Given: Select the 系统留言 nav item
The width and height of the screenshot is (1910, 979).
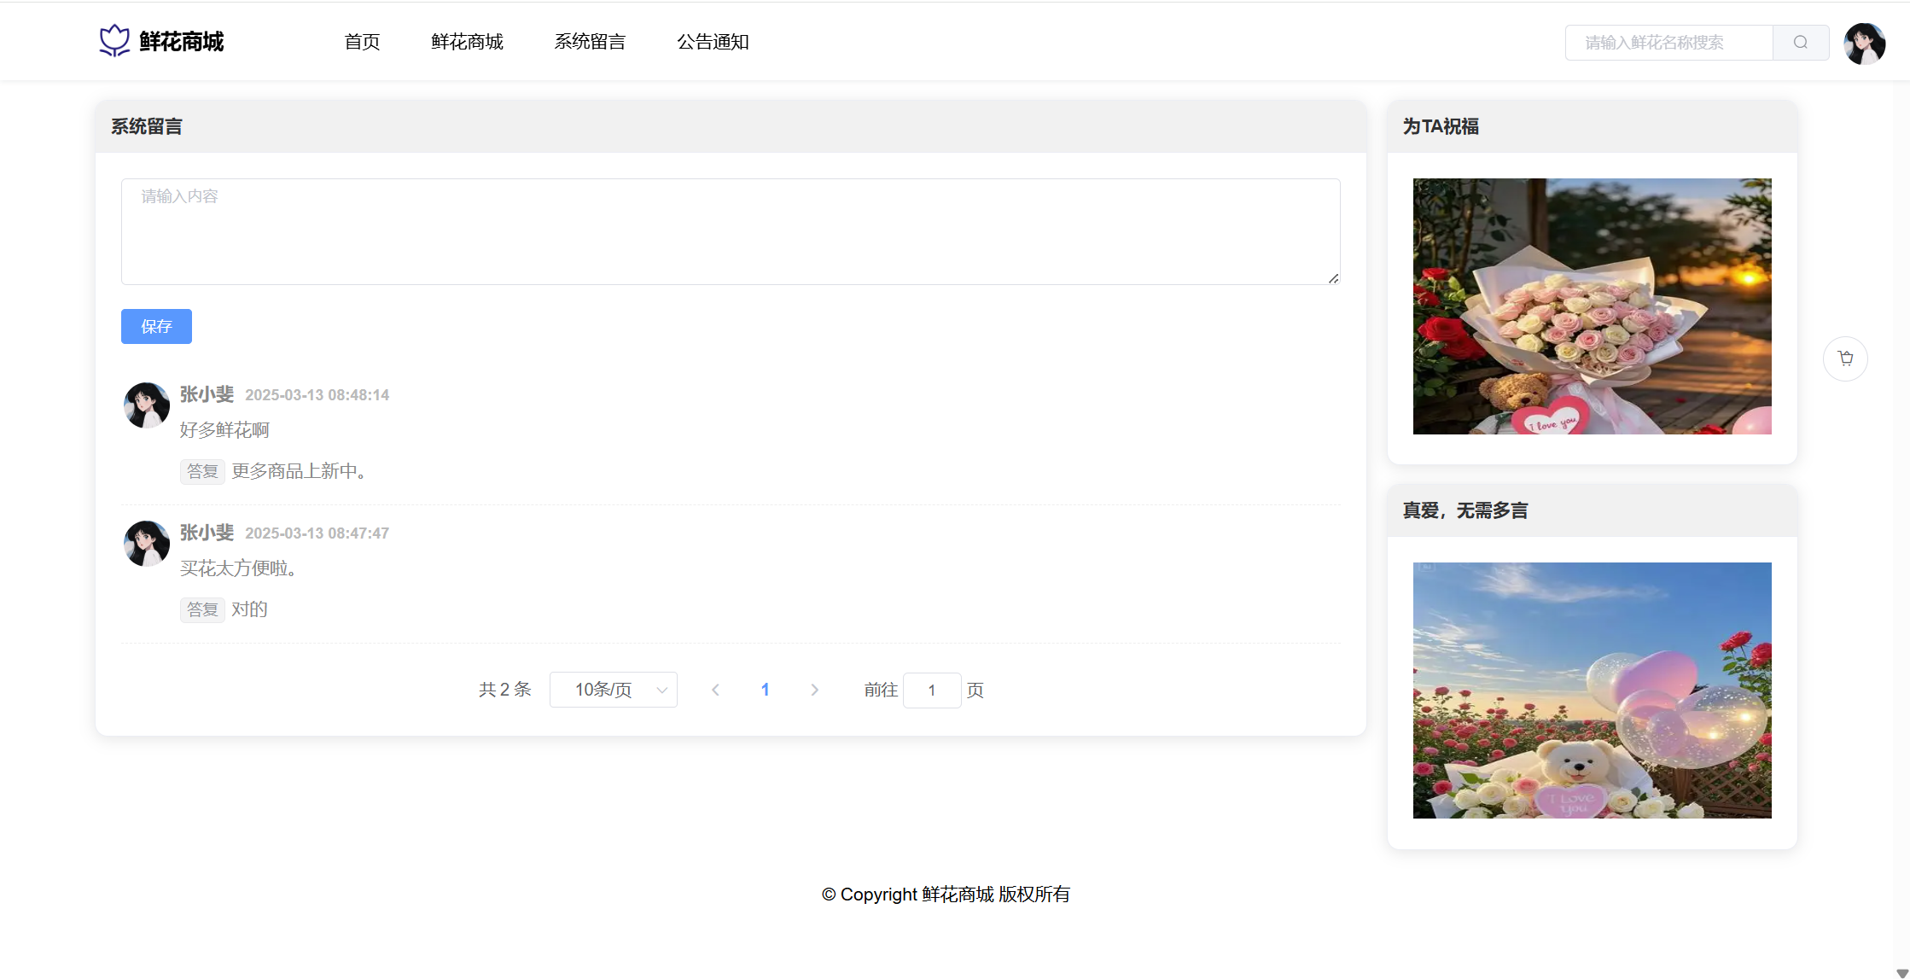Looking at the screenshot, I should pos(590,42).
